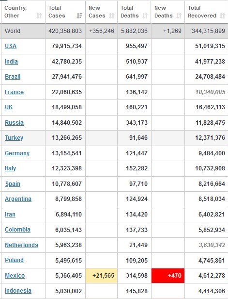Open France statistics link

point(14,92)
